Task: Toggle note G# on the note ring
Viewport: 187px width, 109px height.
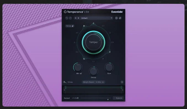Action: click(77, 52)
